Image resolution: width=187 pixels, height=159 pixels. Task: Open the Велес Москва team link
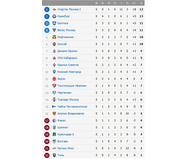coord(66,30)
